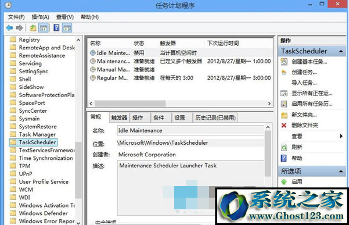Expand the 查看 submenu arrow

341,136
